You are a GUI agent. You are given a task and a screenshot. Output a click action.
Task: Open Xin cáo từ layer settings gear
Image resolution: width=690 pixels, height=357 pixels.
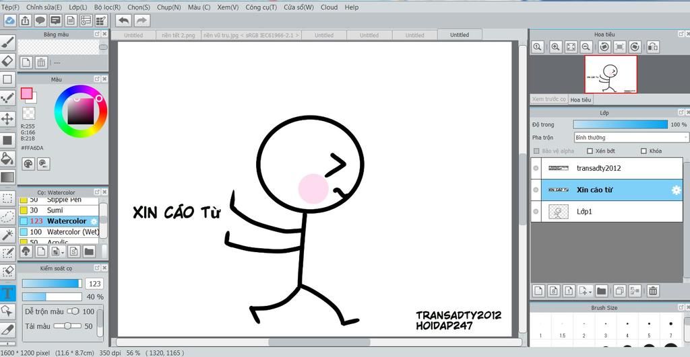coord(676,190)
